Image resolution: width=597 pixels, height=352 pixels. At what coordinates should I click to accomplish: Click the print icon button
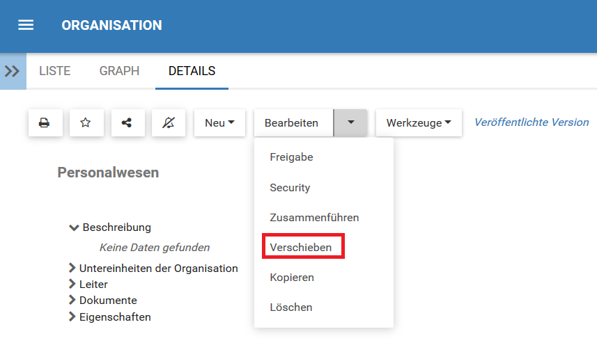[45, 122]
